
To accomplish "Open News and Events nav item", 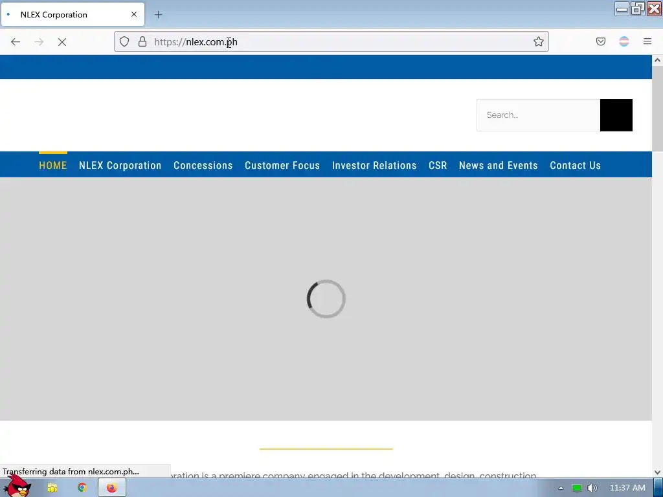I will [498, 165].
